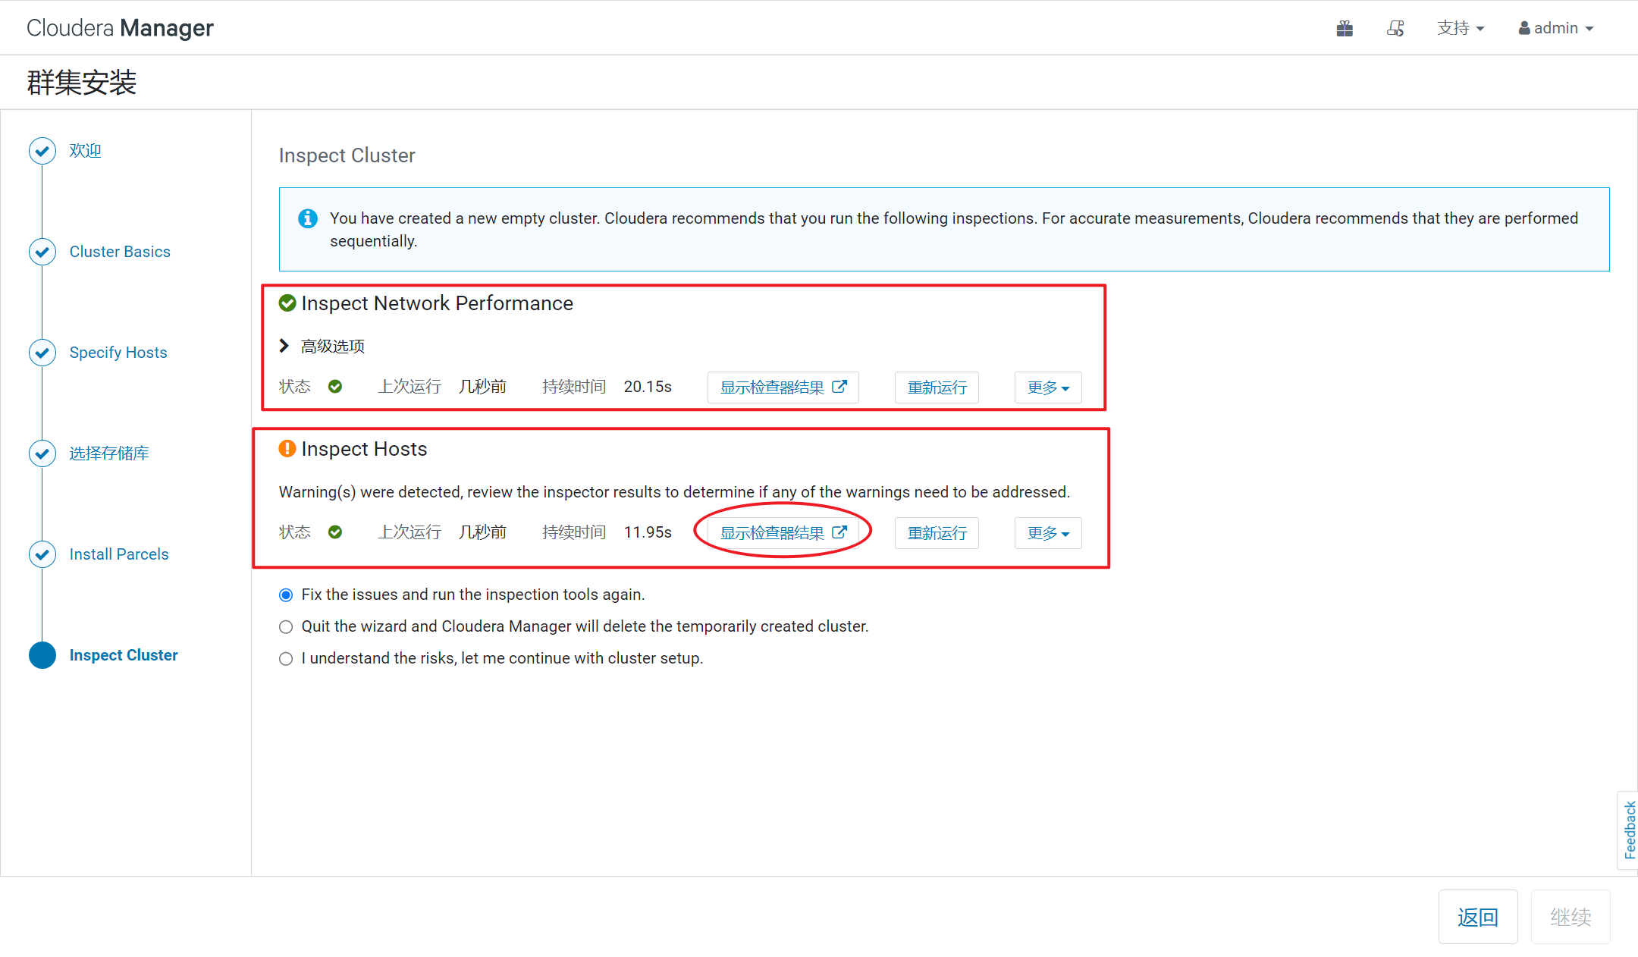Select "Quit the wizard" radio option
The height and width of the screenshot is (957, 1638).
click(286, 627)
